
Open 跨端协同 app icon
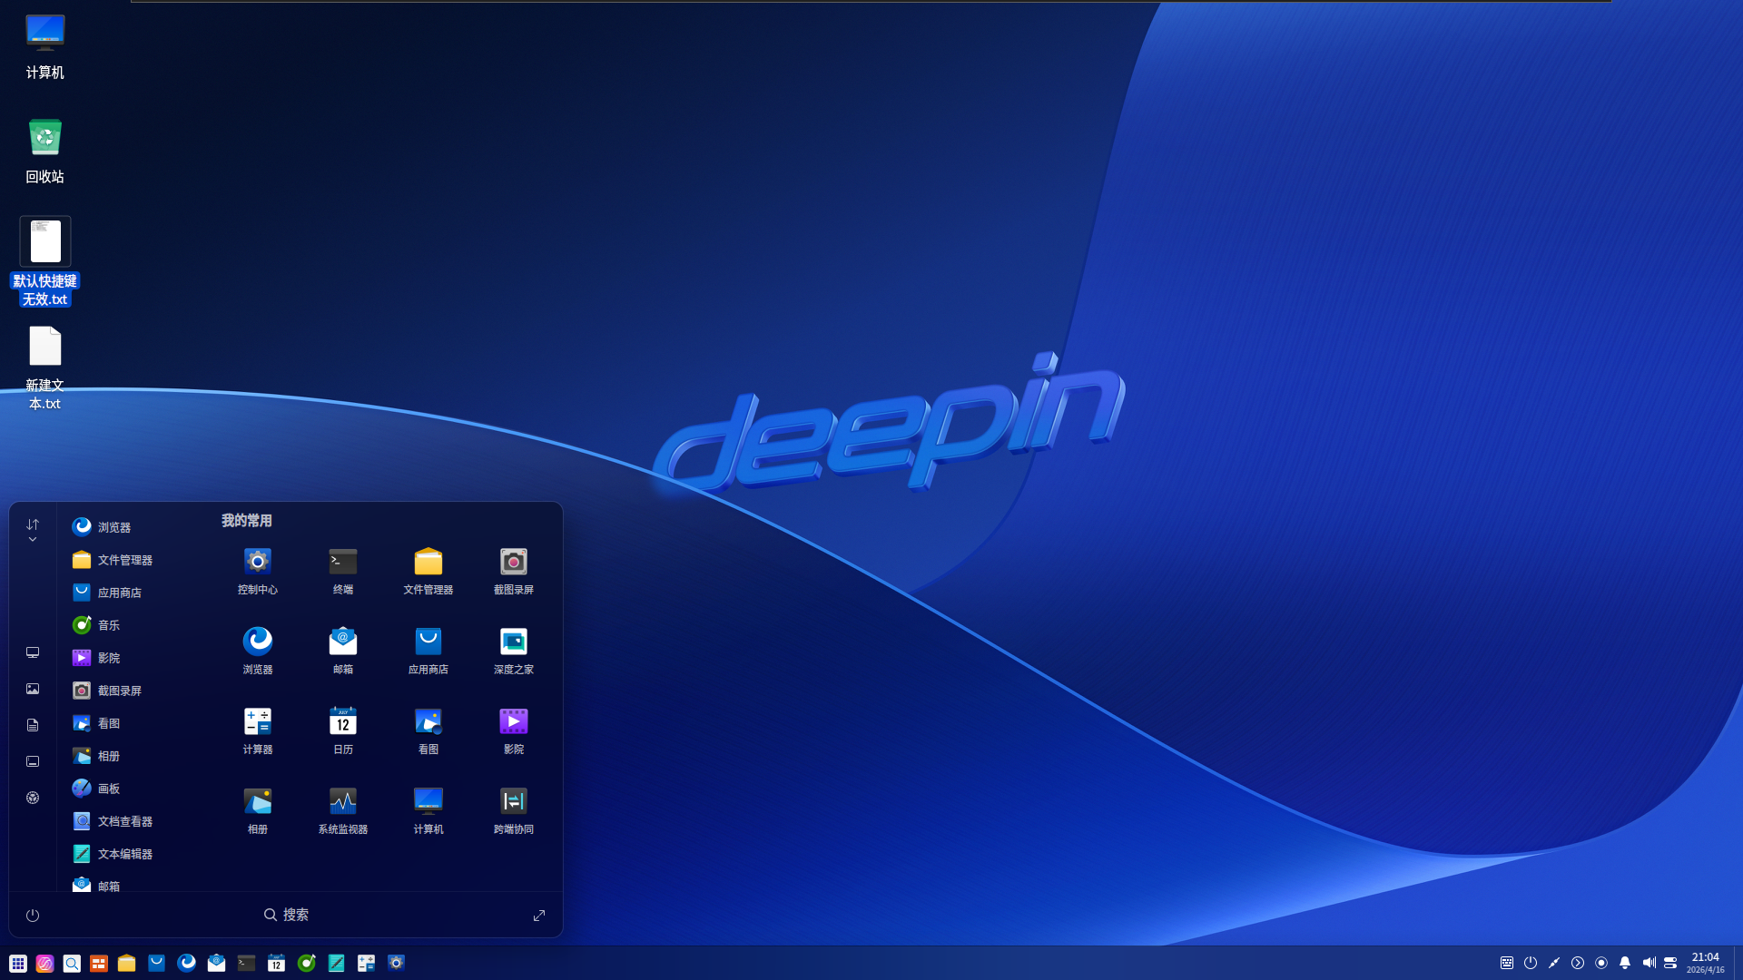[514, 802]
